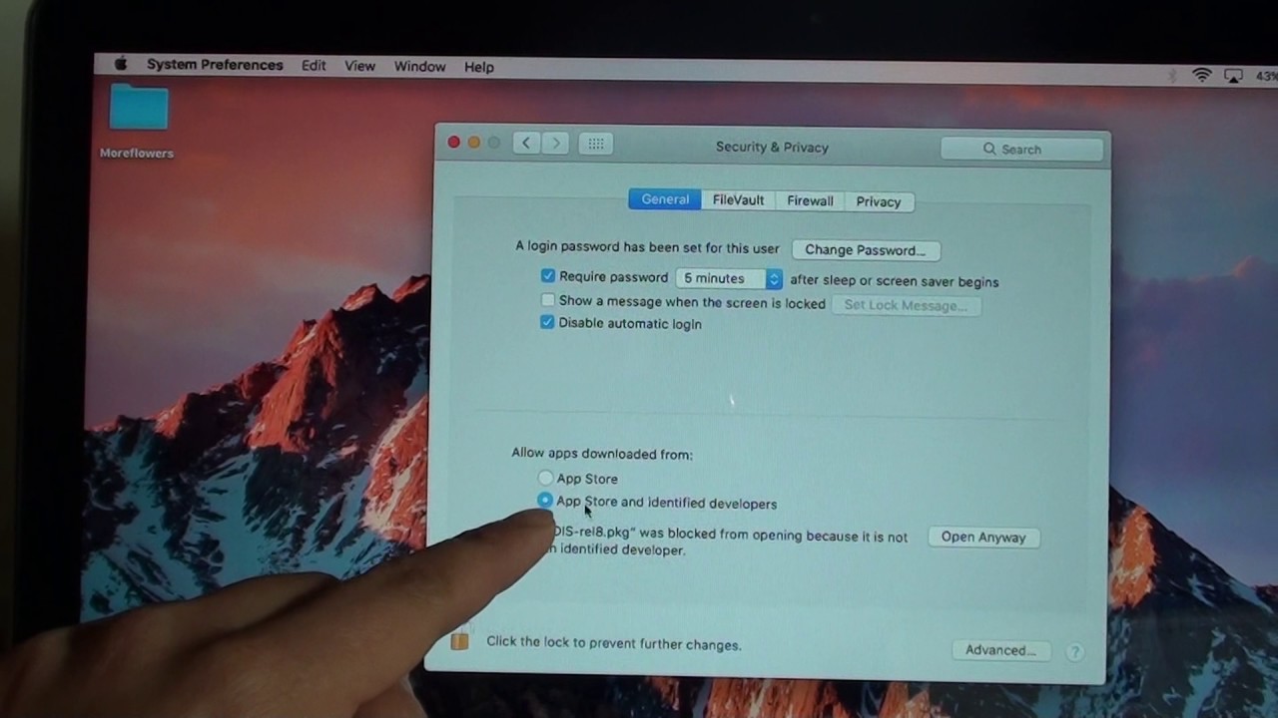Viewport: 1278px width, 718px height.
Task: Open the View menu
Action: (359, 66)
